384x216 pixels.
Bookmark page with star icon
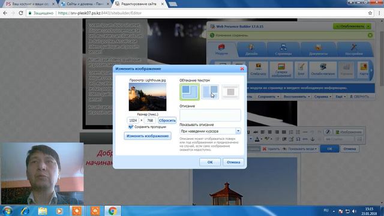[x=370, y=13]
